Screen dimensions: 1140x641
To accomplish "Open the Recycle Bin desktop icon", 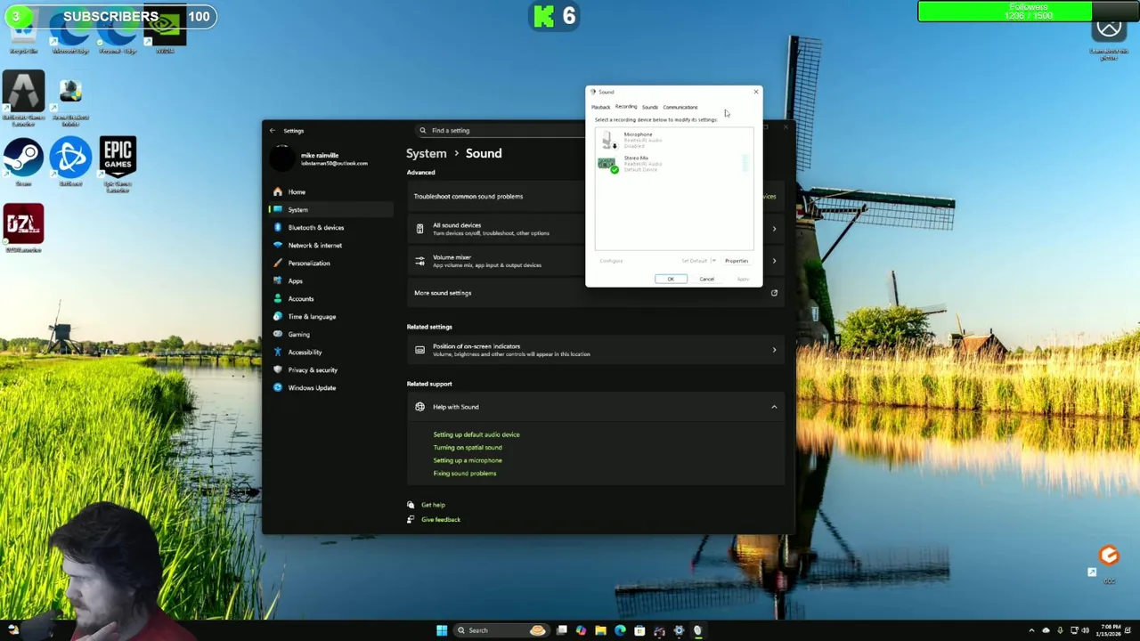I will (x=23, y=31).
